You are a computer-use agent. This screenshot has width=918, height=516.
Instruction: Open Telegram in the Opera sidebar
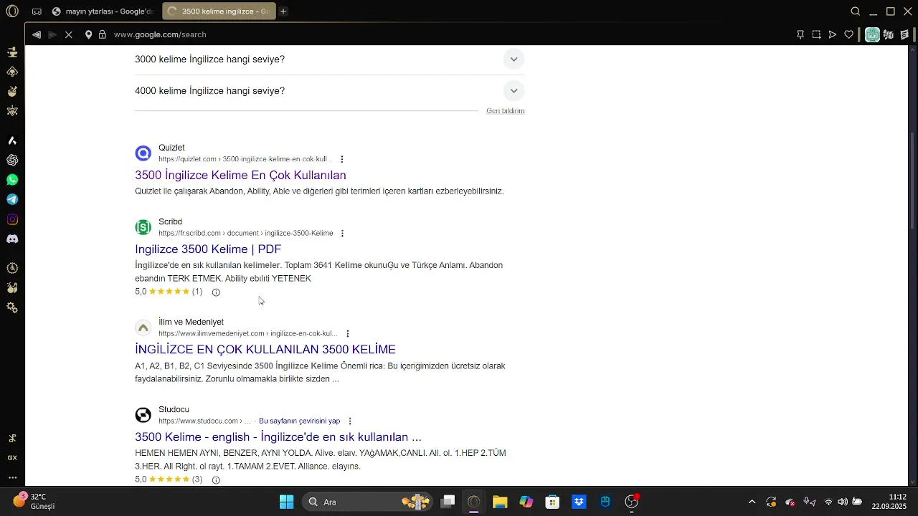tap(12, 199)
